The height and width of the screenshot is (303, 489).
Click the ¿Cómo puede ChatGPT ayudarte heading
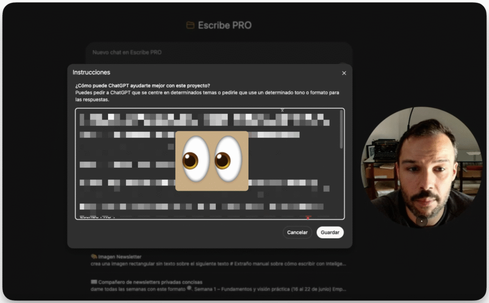[142, 86]
